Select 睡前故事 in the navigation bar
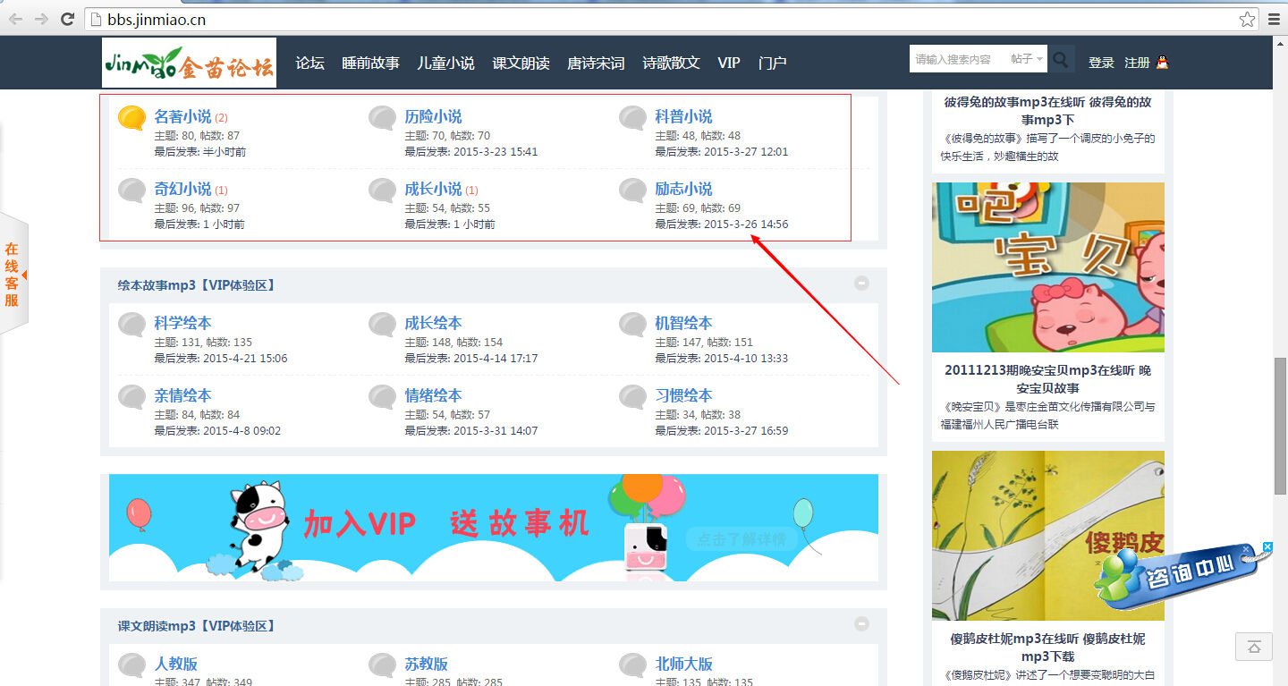Screen dimensions: 1288x686 point(370,63)
